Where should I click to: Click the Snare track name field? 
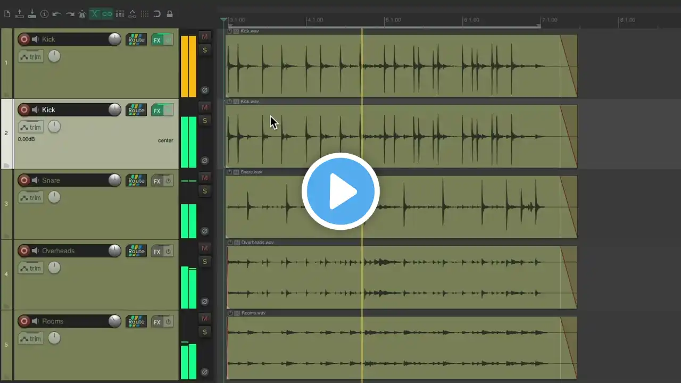(73, 180)
